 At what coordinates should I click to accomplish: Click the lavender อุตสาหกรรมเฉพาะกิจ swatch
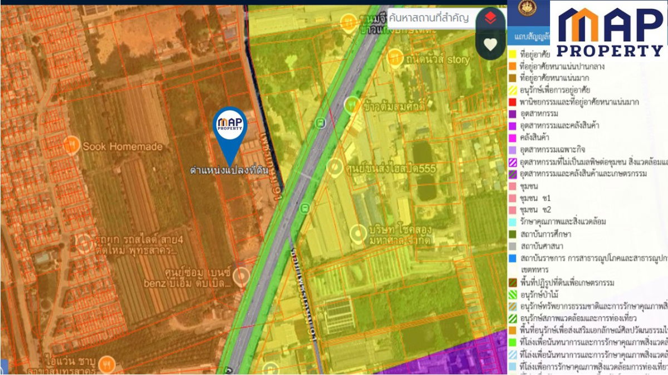pyautogui.click(x=512, y=150)
